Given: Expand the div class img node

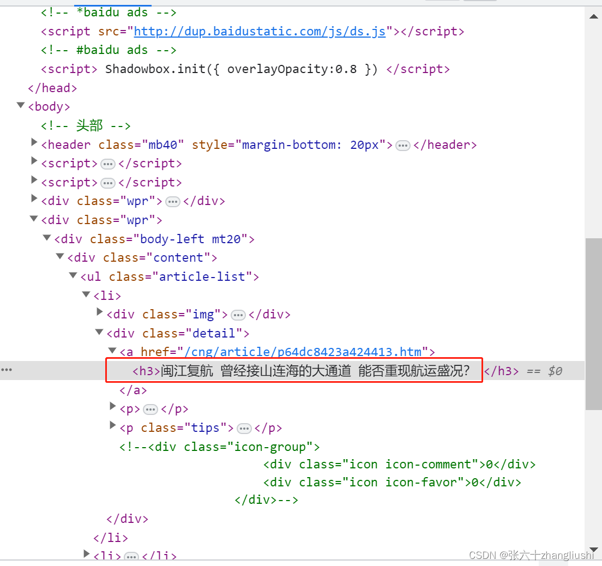Looking at the screenshot, I should 99,312.
